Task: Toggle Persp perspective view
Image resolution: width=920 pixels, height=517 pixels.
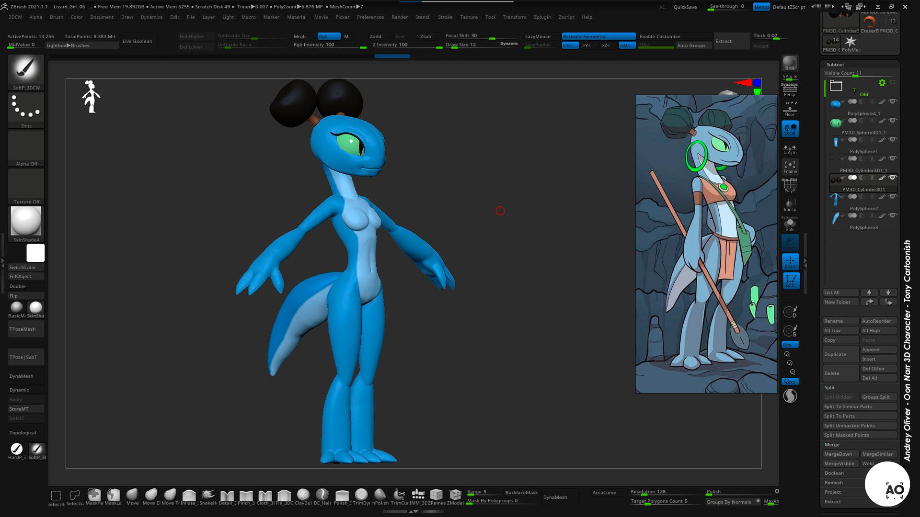Action: pos(790,90)
